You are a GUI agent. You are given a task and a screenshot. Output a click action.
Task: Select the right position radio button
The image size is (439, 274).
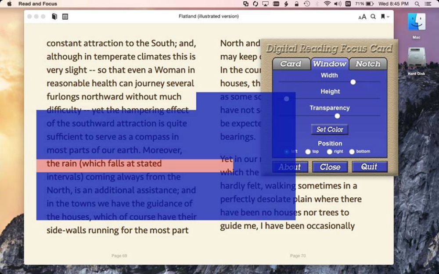pos(330,152)
